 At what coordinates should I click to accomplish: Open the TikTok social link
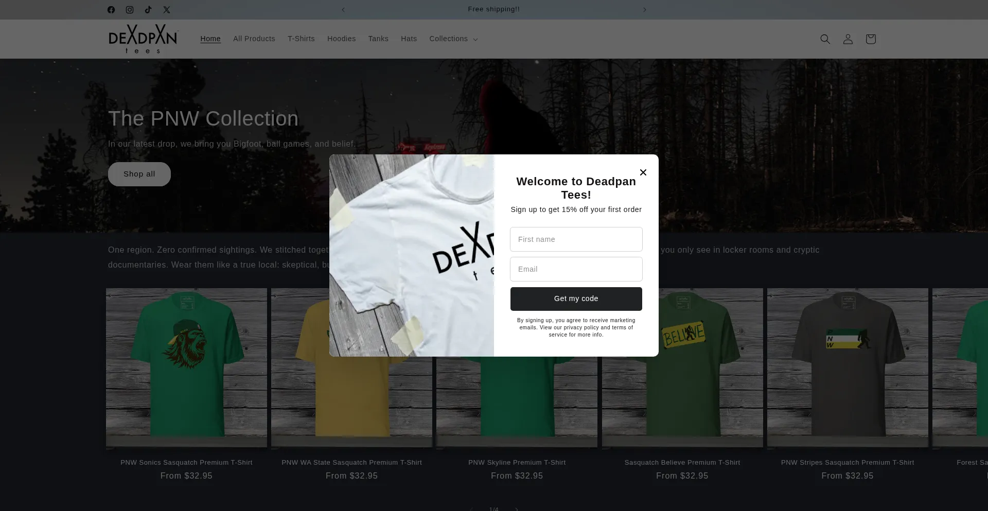(148, 10)
